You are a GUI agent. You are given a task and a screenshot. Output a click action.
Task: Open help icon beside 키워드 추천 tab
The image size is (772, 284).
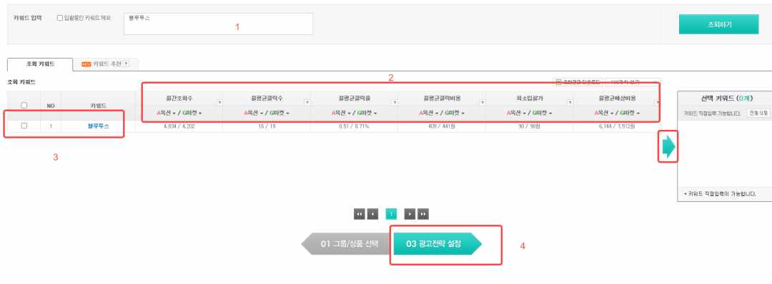(x=126, y=64)
